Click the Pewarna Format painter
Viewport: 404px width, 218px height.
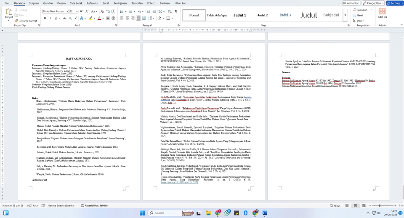27,21
